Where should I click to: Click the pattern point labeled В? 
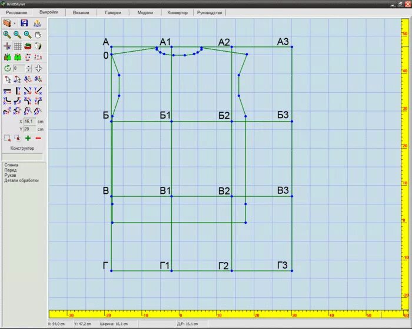[111, 196]
